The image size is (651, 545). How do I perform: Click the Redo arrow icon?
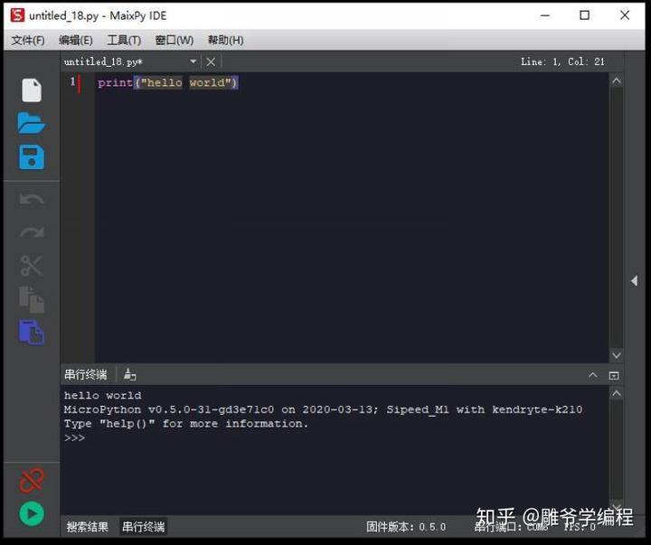pos(32,232)
